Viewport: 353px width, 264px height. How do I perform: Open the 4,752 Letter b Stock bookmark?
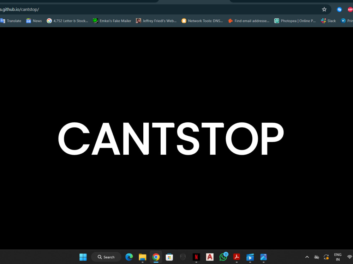point(67,21)
